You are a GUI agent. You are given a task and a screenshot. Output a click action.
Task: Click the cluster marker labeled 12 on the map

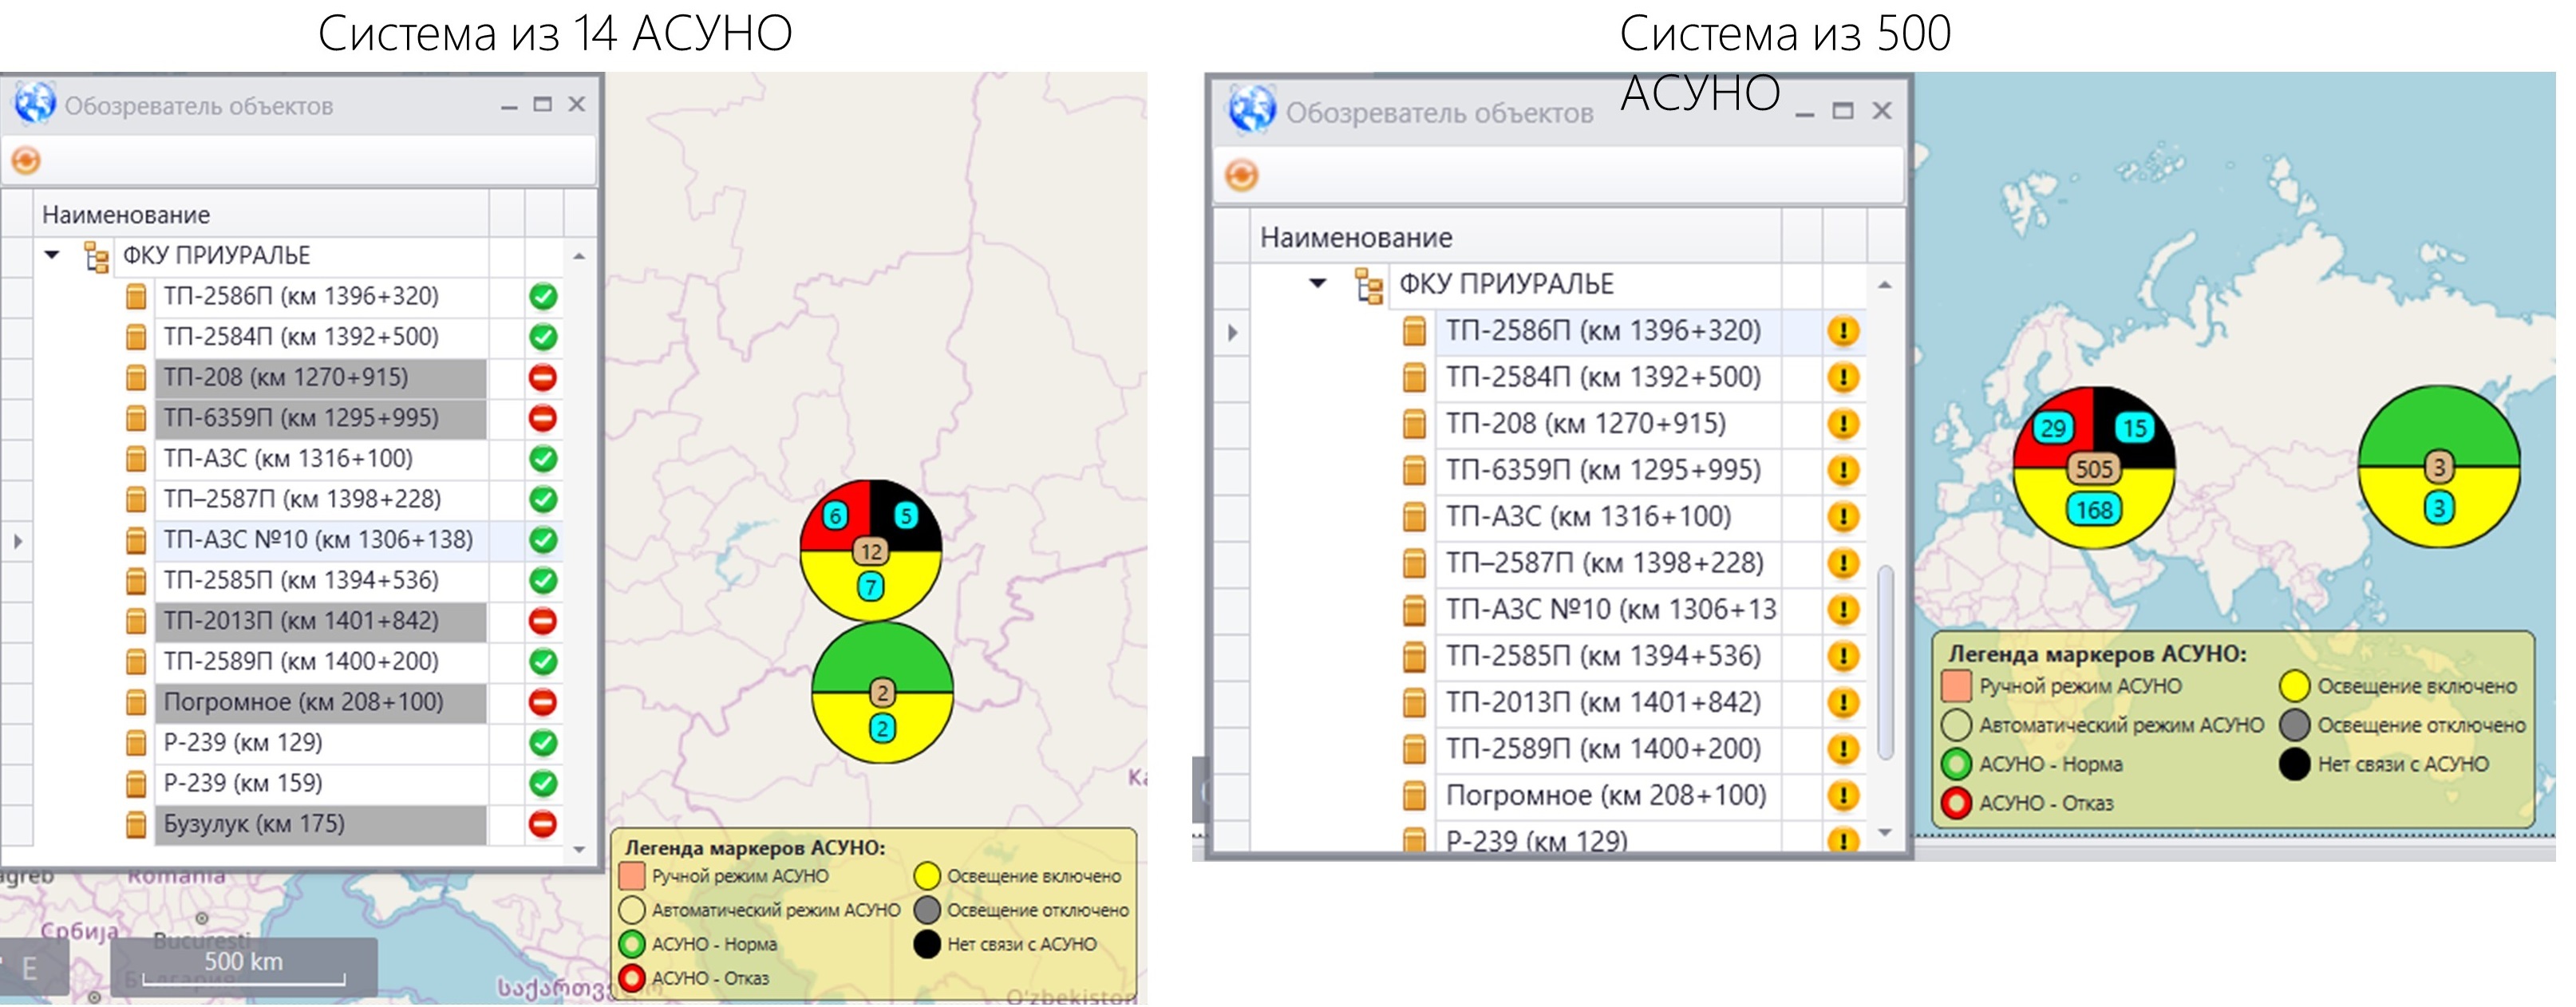tap(871, 550)
